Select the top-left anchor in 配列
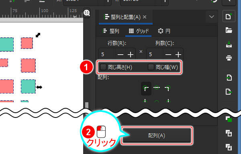Image resolution: width=241 pixels, height=154 pixels. 146,88
